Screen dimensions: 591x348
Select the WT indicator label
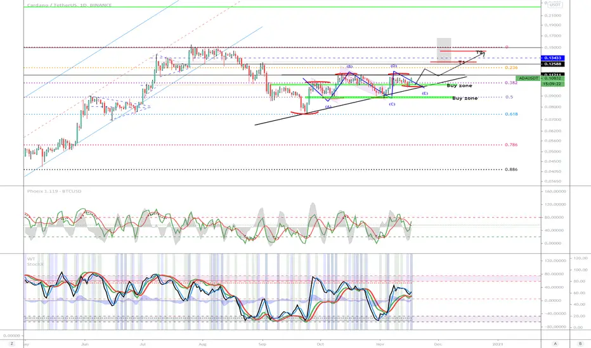click(x=31, y=259)
